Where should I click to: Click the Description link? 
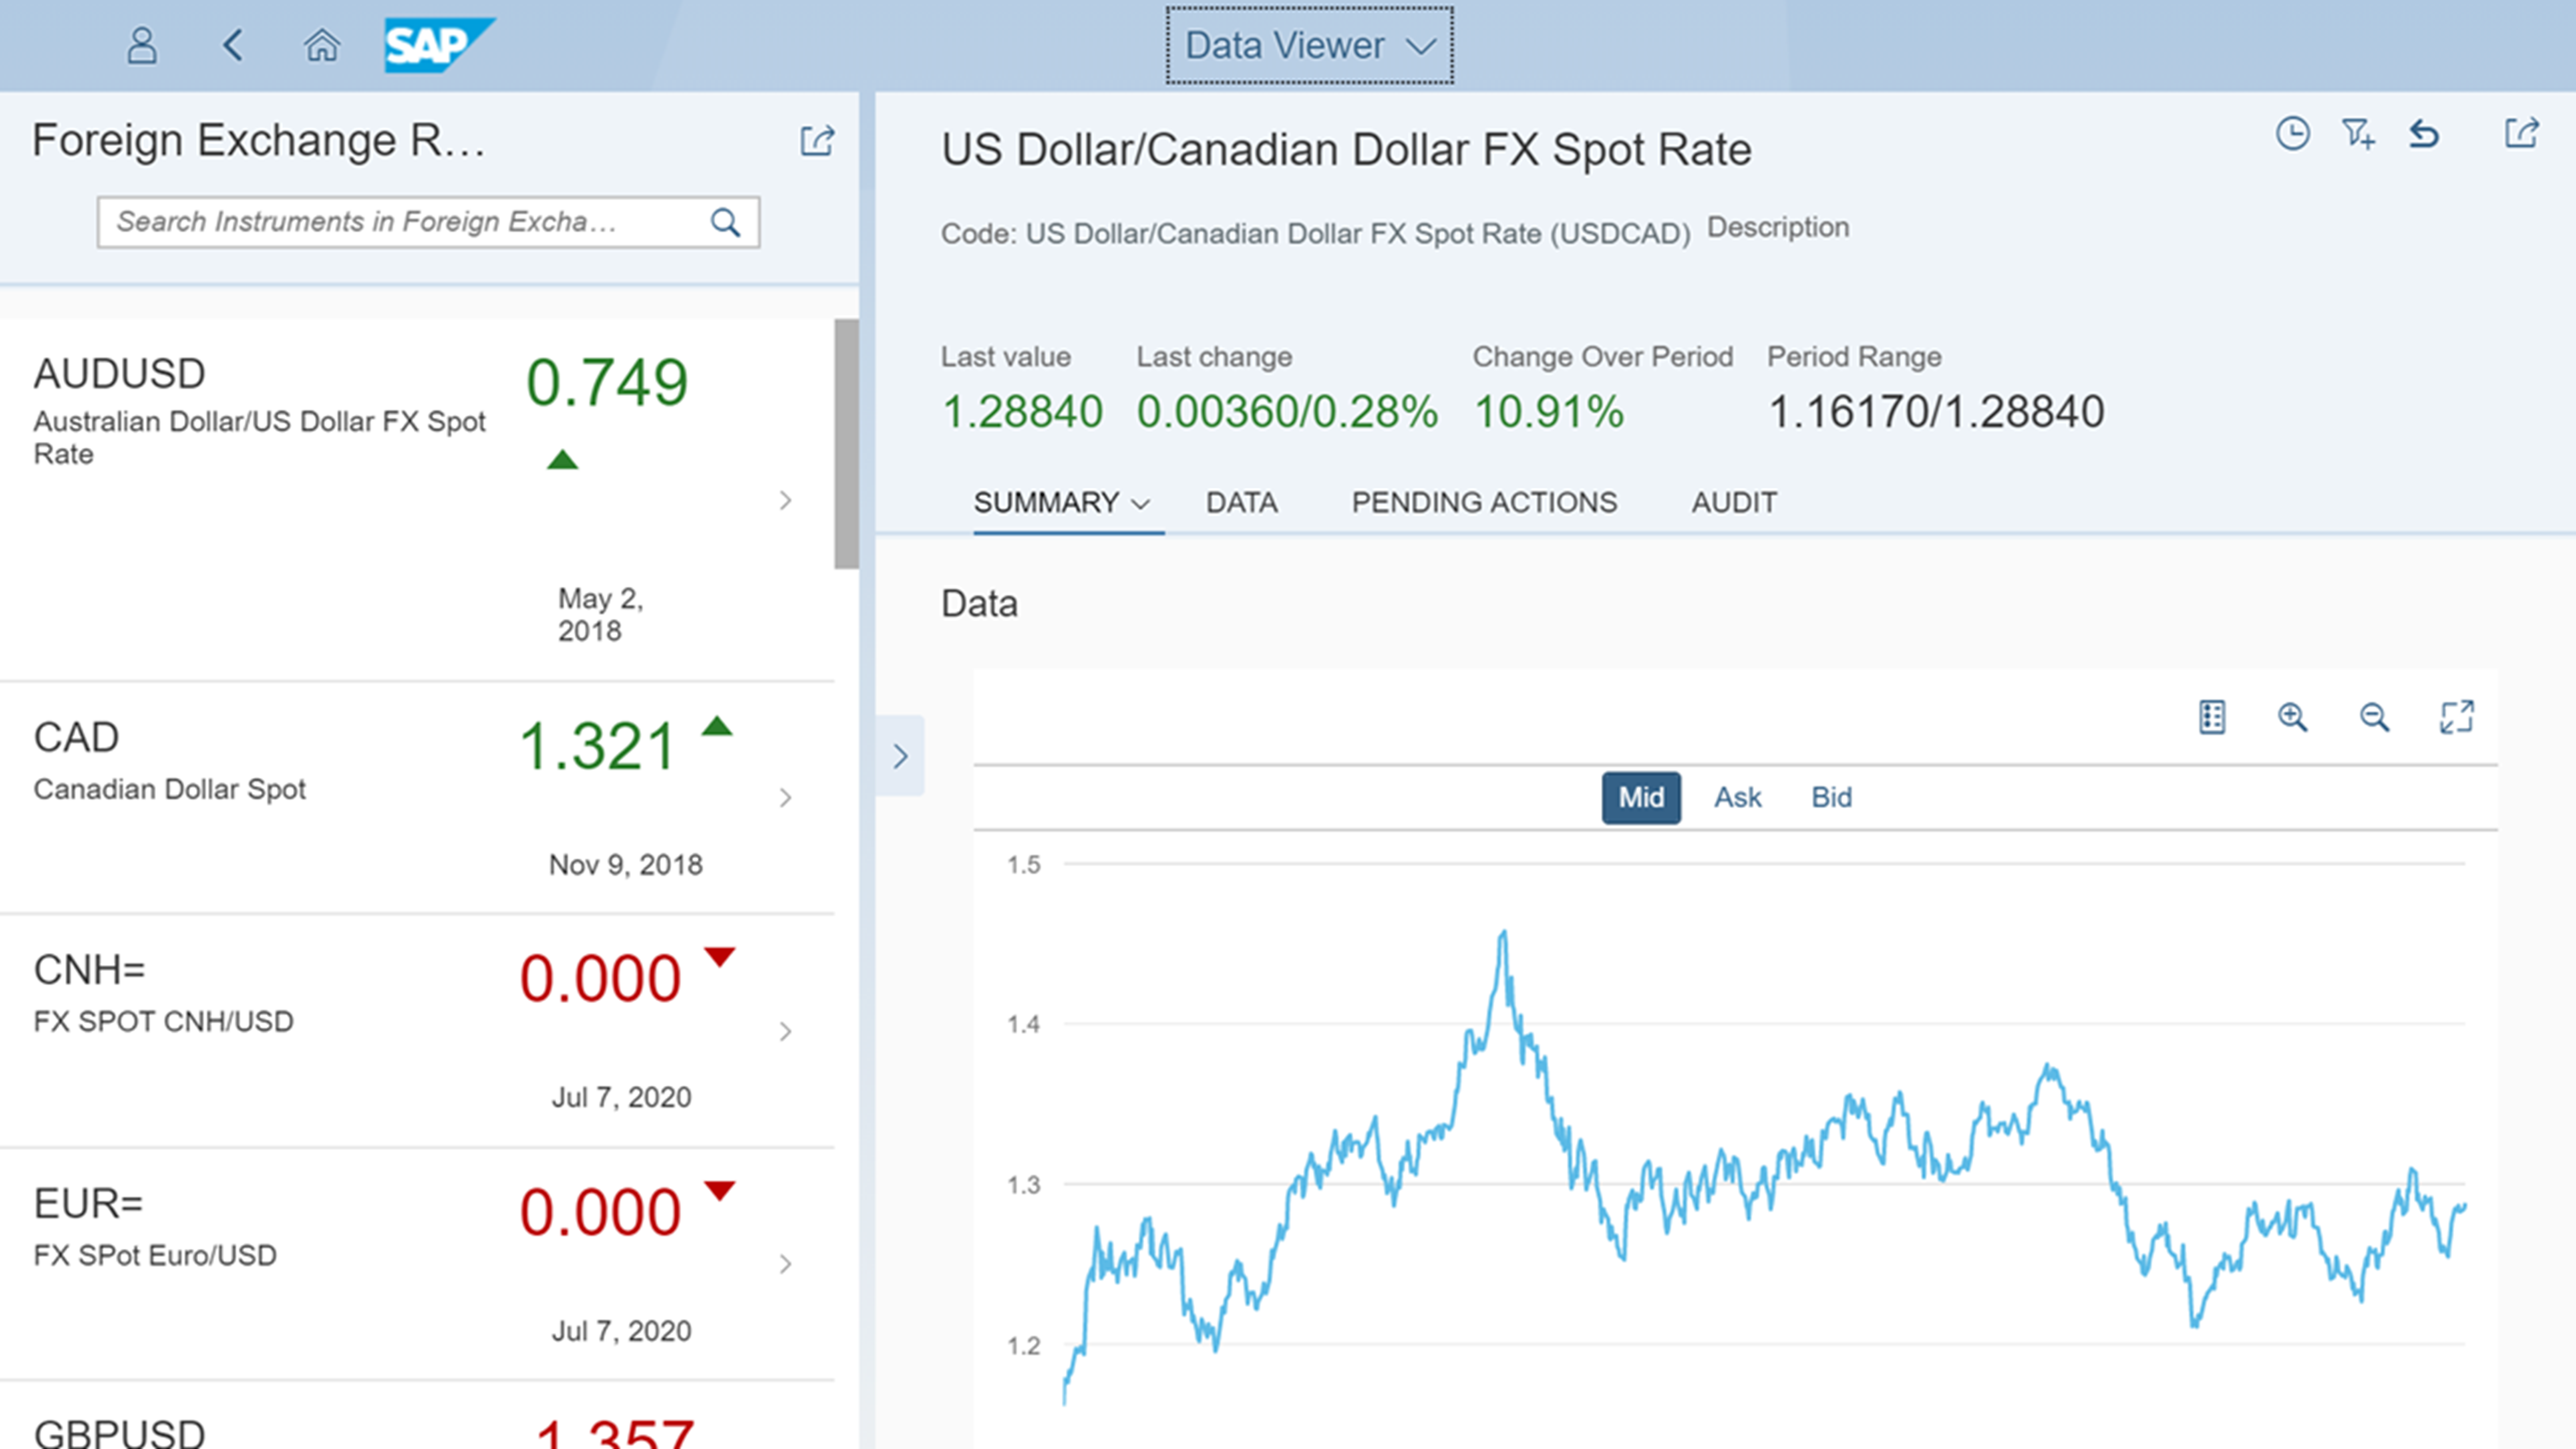pos(1777,227)
